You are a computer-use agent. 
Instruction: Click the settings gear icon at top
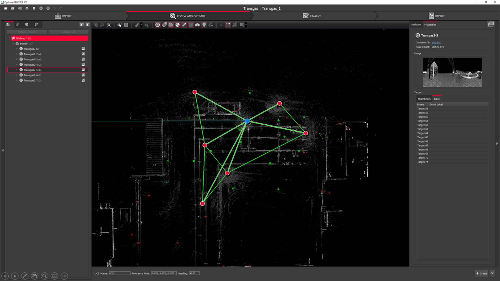coord(27,8)
